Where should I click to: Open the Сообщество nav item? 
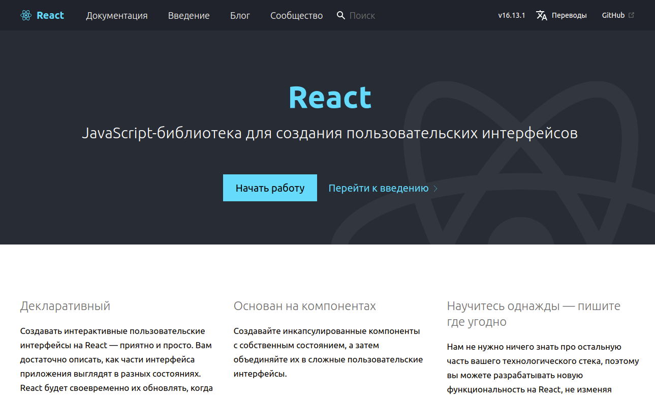(297, 16)
